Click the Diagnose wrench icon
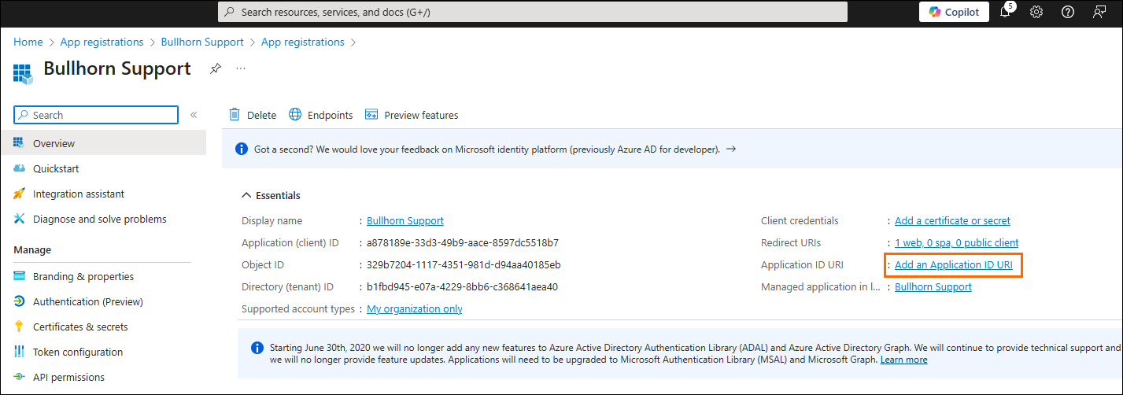Screen dimensions: 1123x395 pyautogui.click(x=20, y=219)
